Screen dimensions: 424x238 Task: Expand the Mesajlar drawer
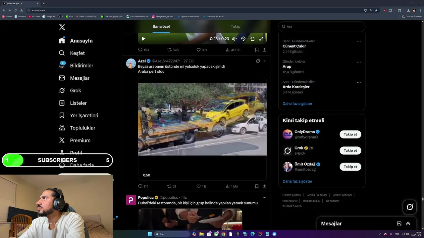[x=408, y=223]
